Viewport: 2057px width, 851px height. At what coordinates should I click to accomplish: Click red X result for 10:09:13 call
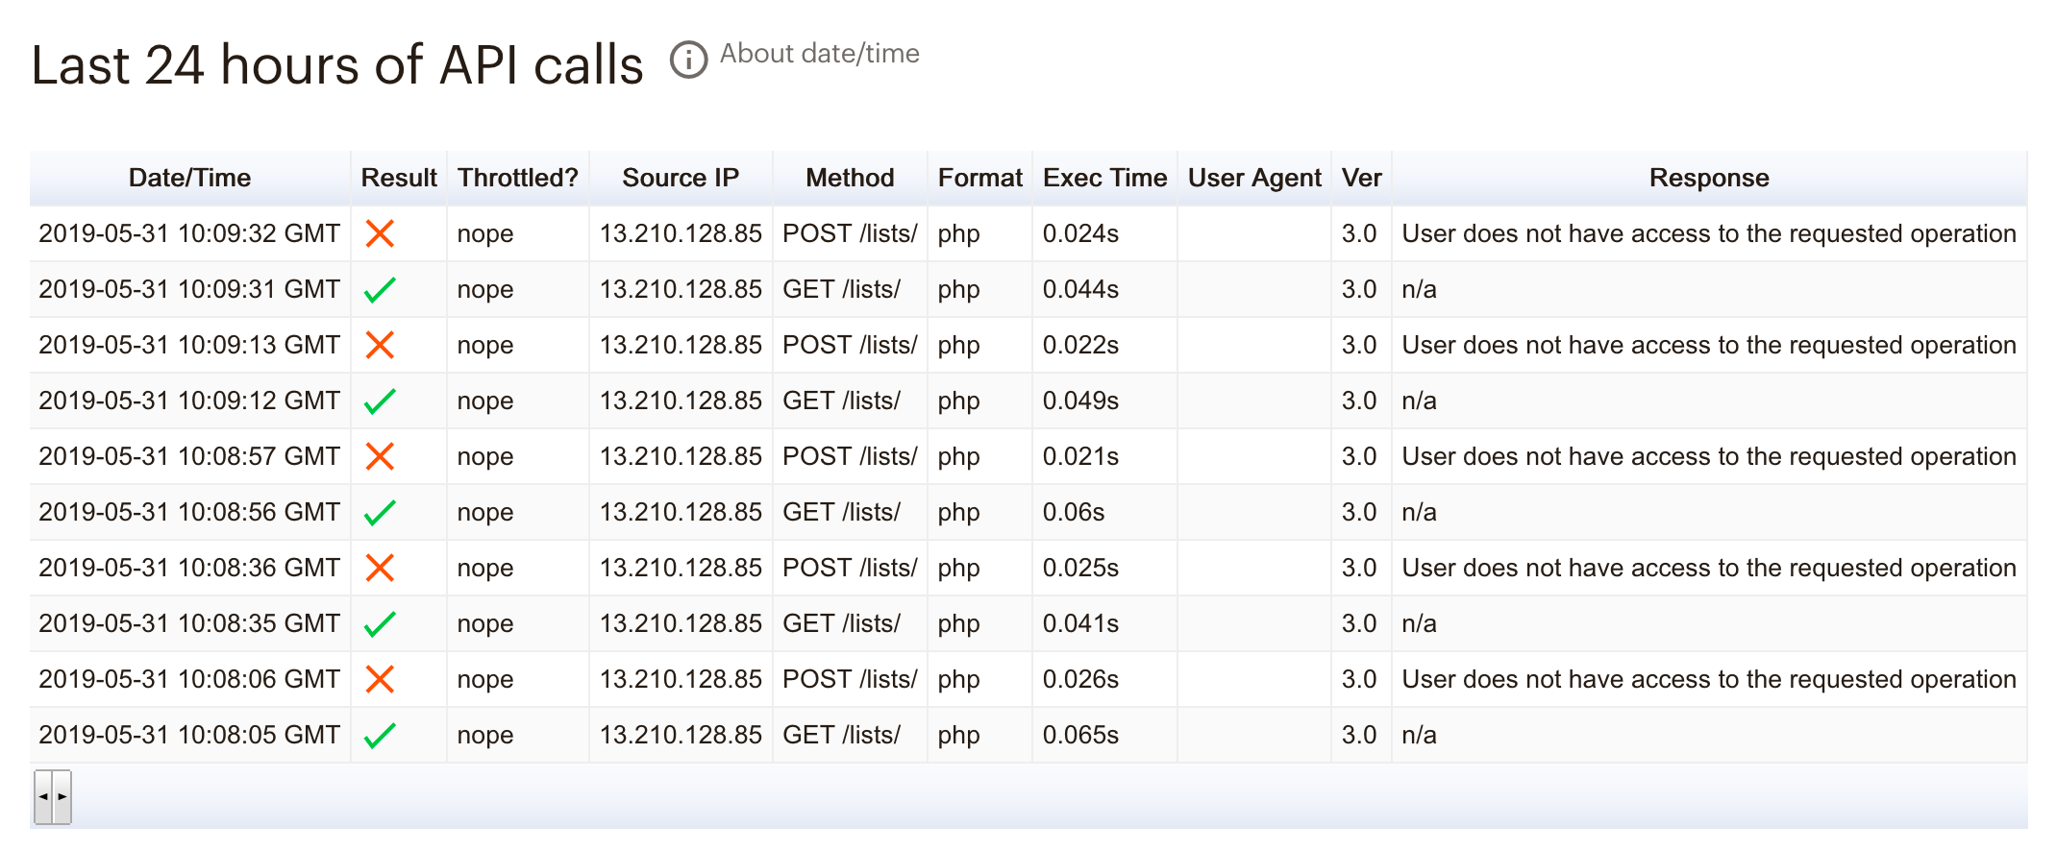click(x=380, y=345)
